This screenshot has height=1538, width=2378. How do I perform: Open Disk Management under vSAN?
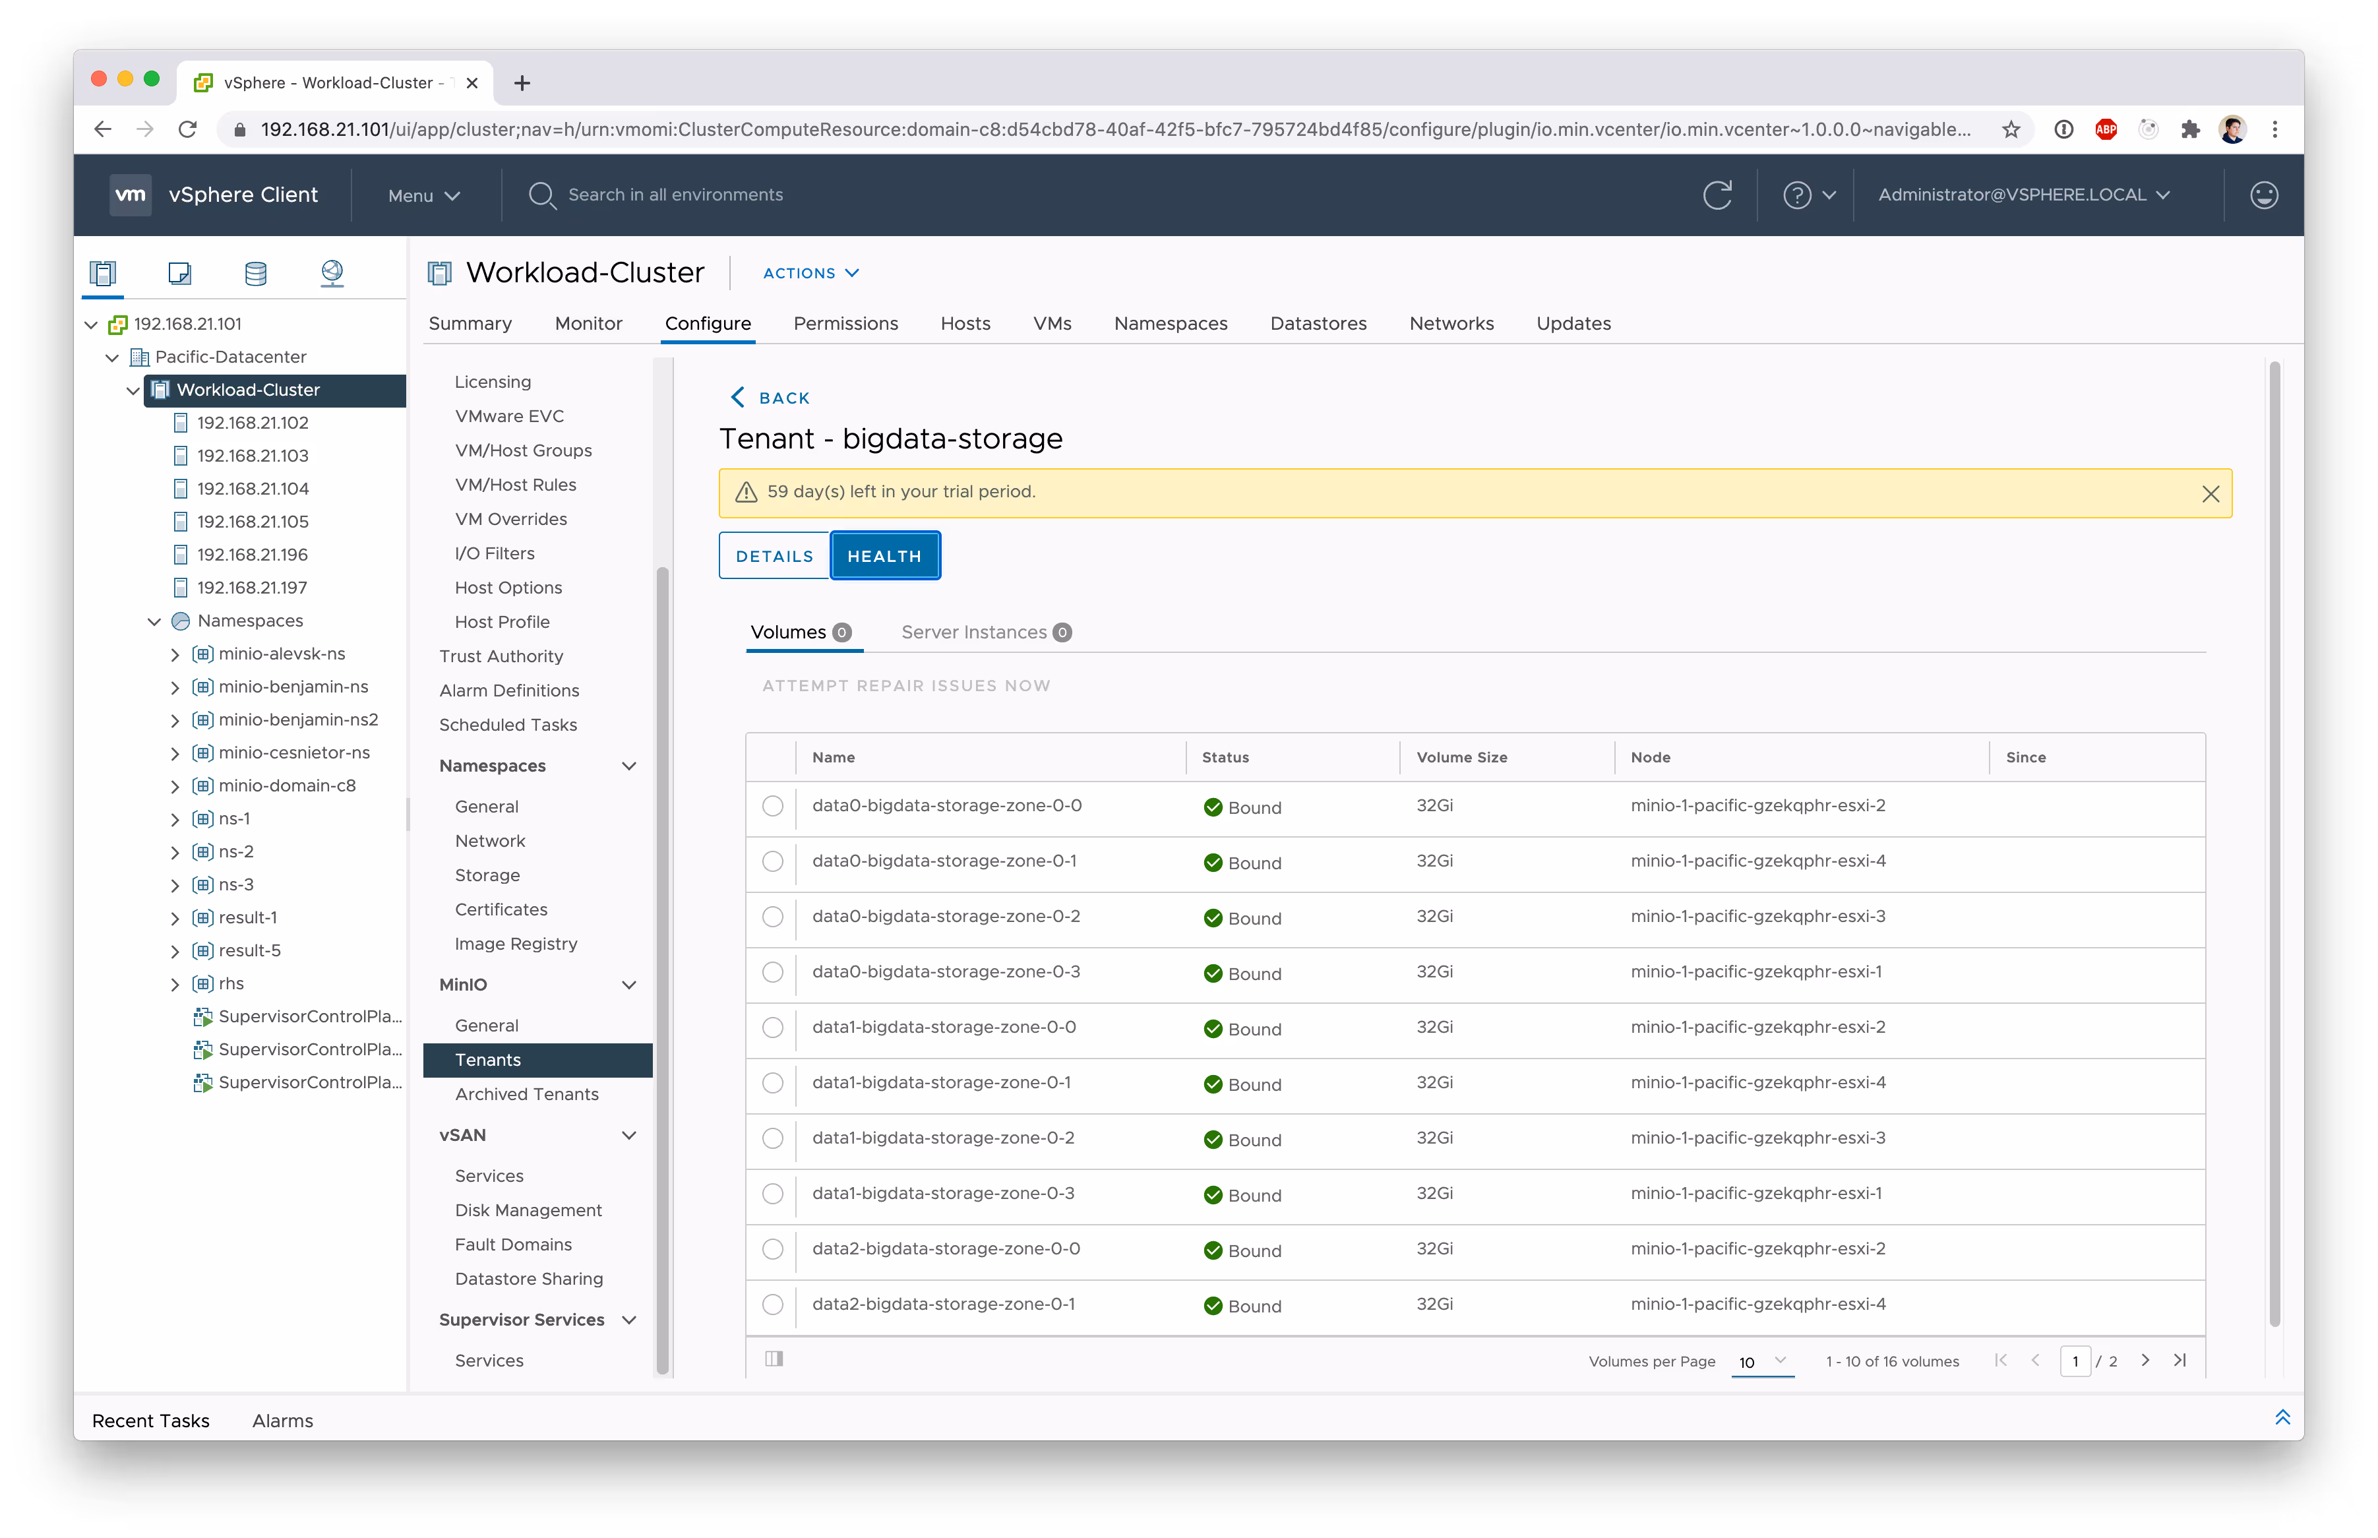[x=528, y=1210]
